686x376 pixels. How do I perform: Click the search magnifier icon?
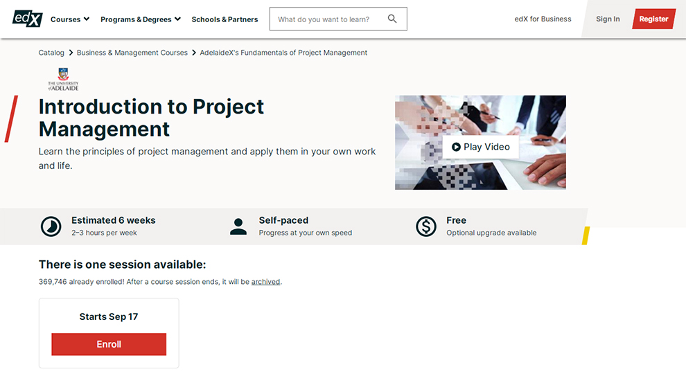pos(392,19)
